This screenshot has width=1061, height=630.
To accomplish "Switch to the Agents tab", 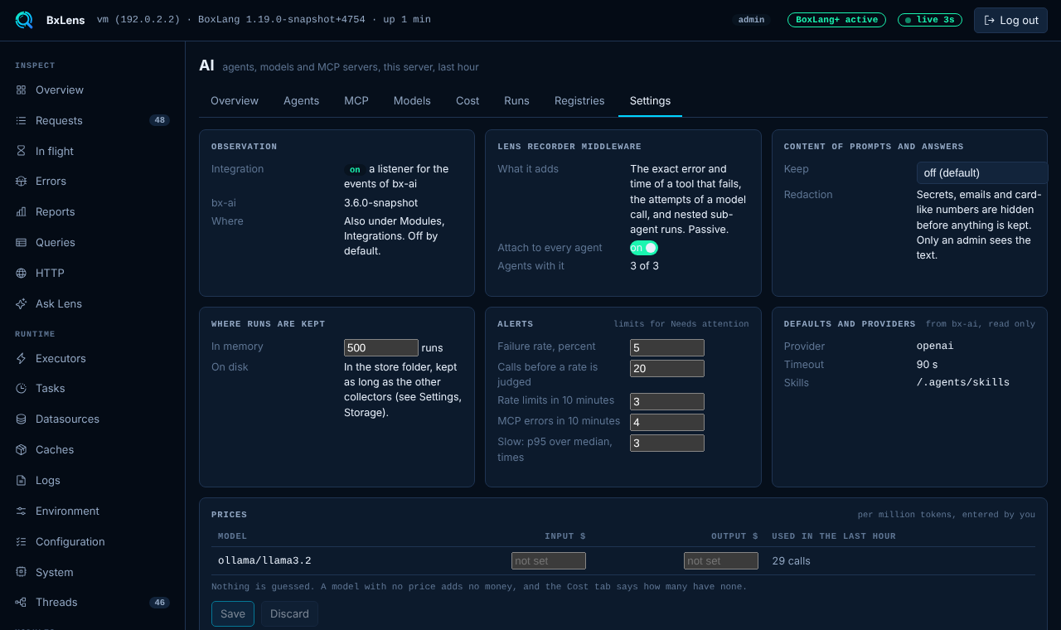I will (301, 100).
